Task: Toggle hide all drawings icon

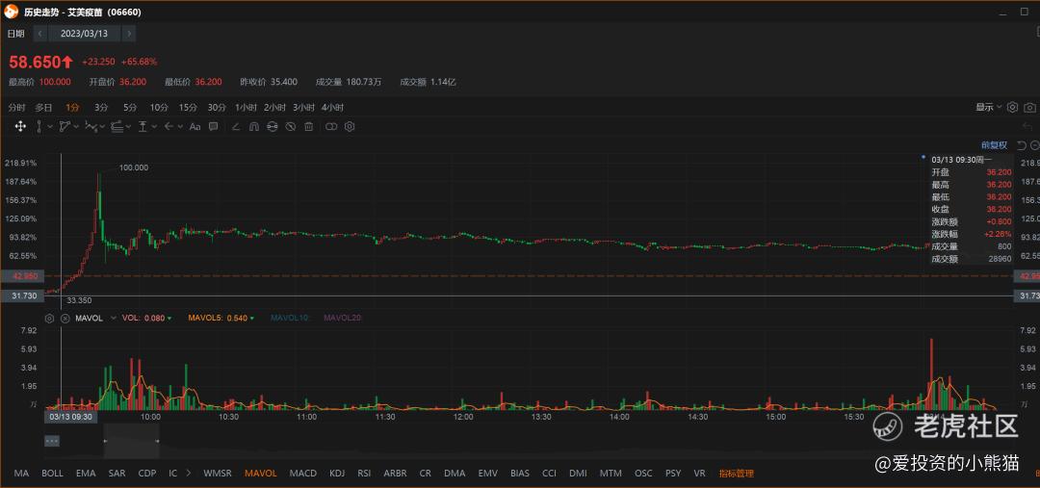Action: click(290, 127)
